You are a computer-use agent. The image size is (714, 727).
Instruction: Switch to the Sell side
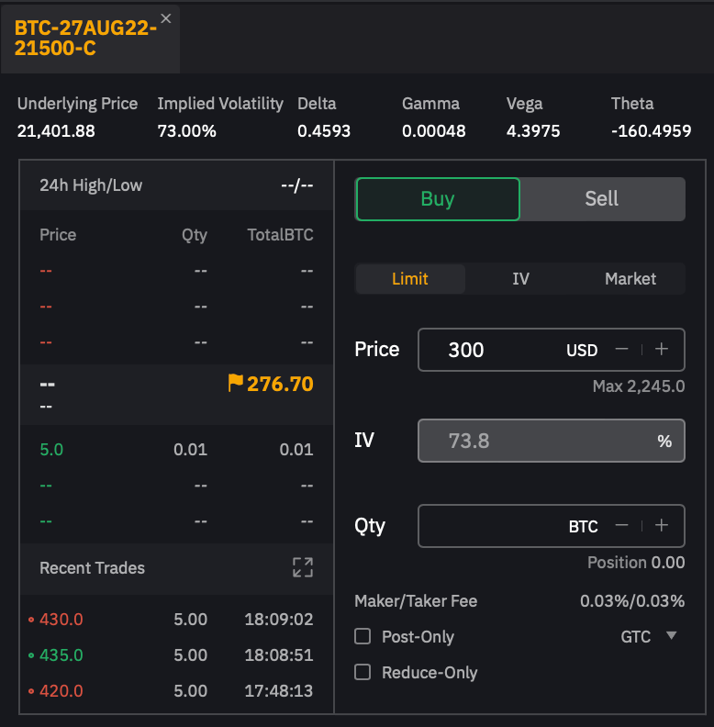pos(602,199)
